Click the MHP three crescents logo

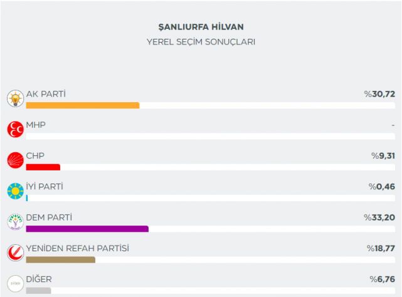[14, 129]
